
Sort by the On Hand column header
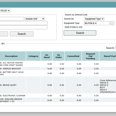(47, 56)
